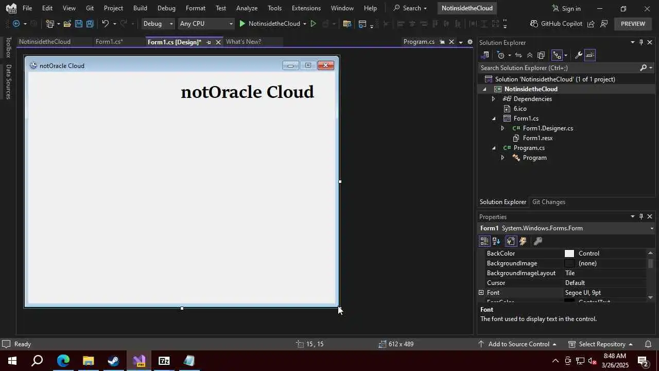Screen dimensions: 659x371
Task: Open the Program.cs preview tab
Action: click(x=419, y=42)
